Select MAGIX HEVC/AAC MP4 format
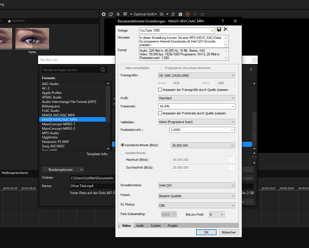Screen dimensions: 309x248 point(73,120)
